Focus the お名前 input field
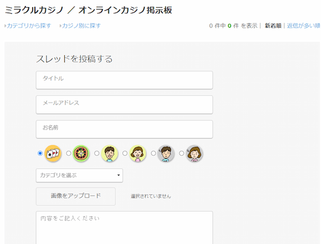321x244 pixels. 124,129
